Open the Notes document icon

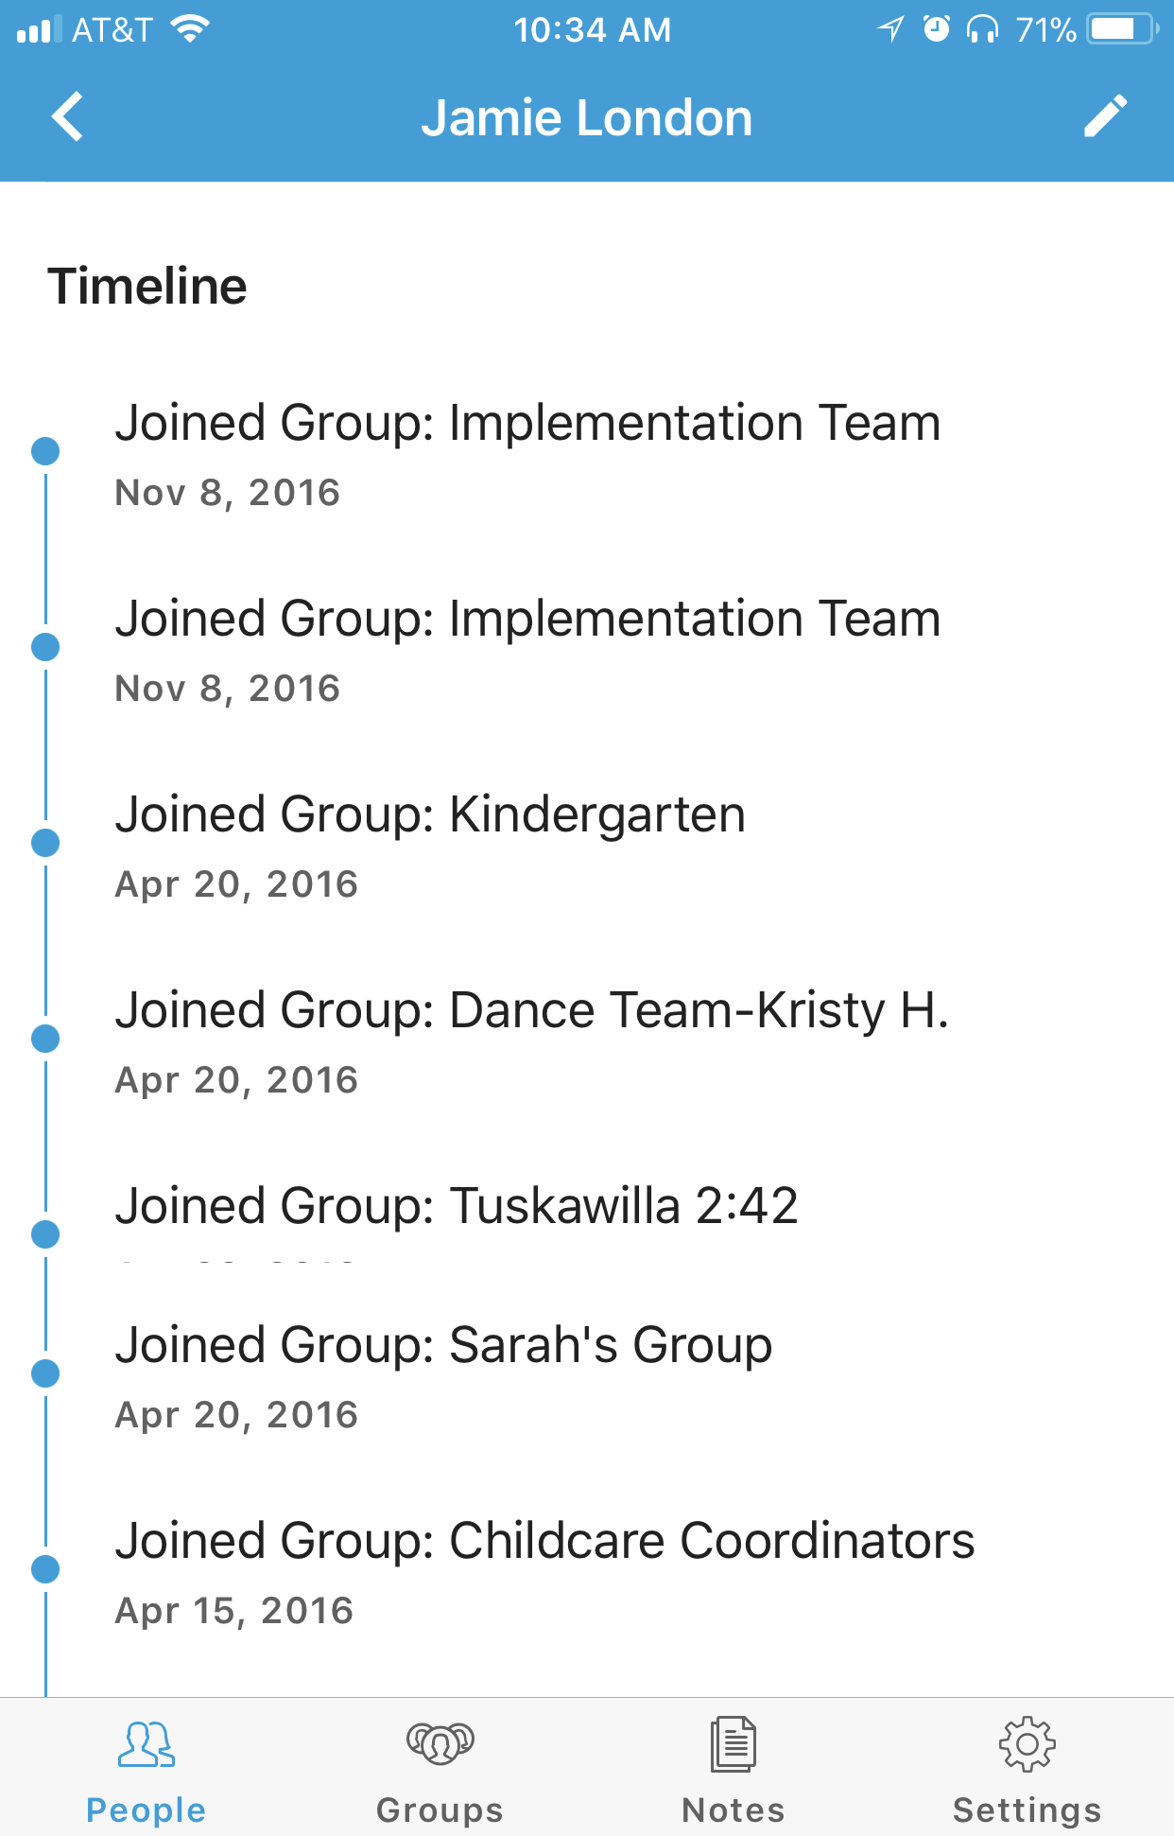click(x=734, y=1744)
